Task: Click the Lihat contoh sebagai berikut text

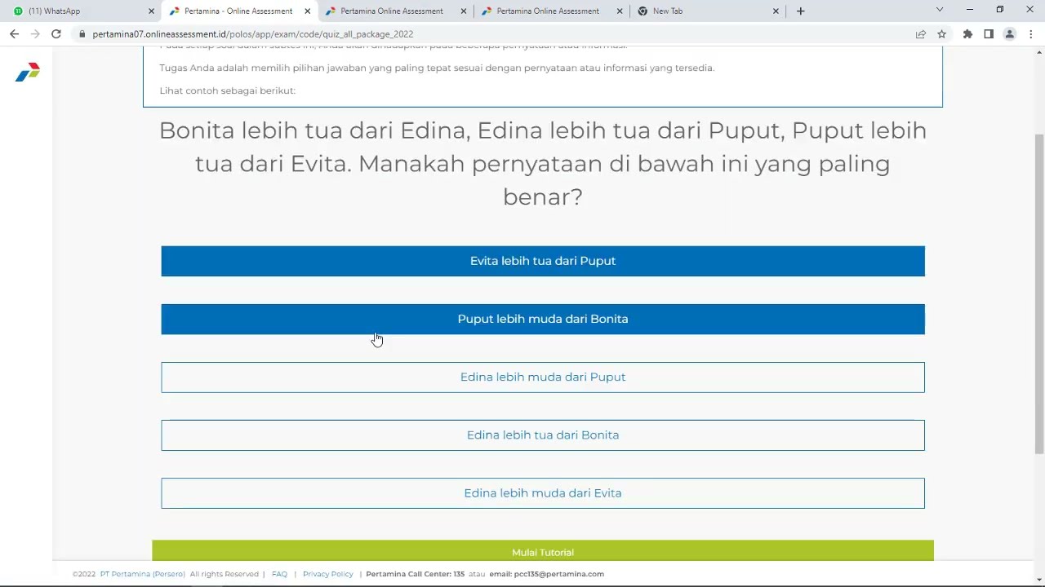Action: click(227, 90)
